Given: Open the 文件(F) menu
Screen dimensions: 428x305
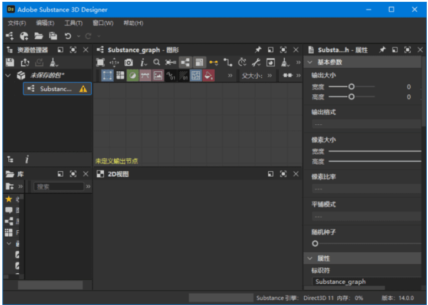Looking at the screenshot, I should [17, 23].
